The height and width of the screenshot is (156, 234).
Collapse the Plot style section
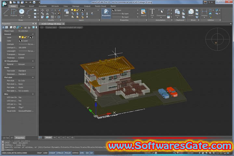(x=33, y=77)
